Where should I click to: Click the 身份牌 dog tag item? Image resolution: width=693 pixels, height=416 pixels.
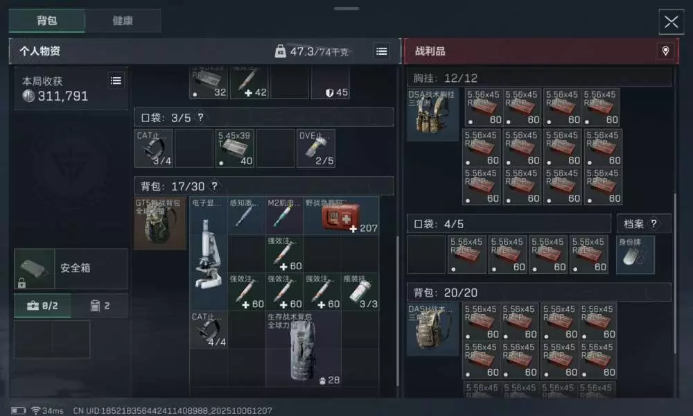635,254
